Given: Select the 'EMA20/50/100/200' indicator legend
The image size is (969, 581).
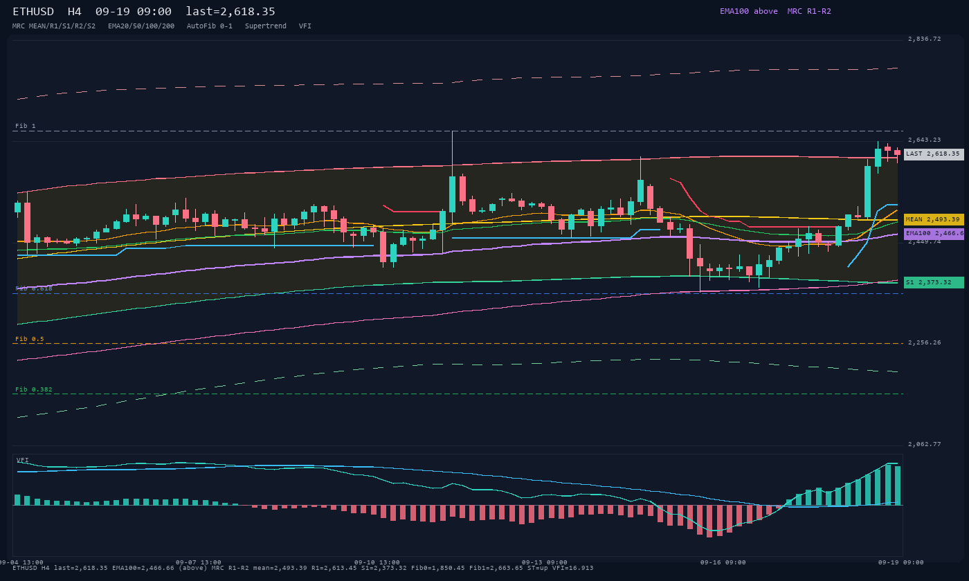Looking at the screenshot, I should (x=141, y=26).
